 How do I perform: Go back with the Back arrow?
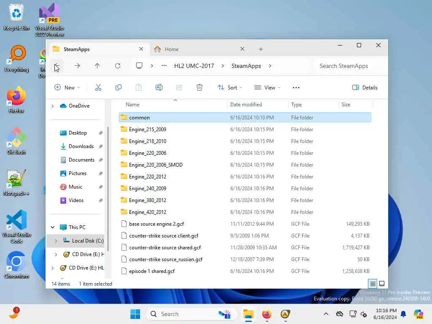pos(57,66)
